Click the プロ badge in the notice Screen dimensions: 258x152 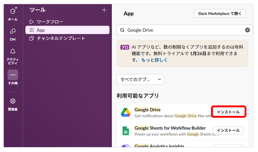pos(125,47)
